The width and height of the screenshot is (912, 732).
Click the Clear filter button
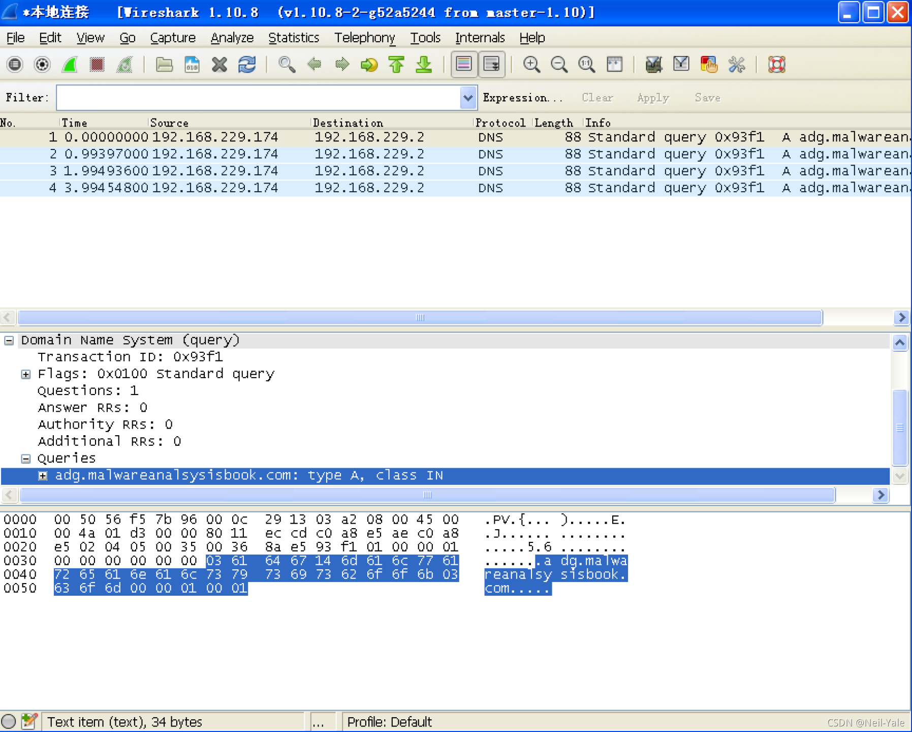click(x=597, y=98)
